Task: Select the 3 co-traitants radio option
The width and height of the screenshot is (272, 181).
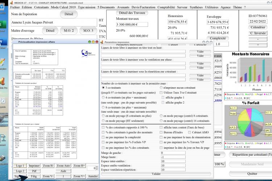Action: click(x=103, y=88)
